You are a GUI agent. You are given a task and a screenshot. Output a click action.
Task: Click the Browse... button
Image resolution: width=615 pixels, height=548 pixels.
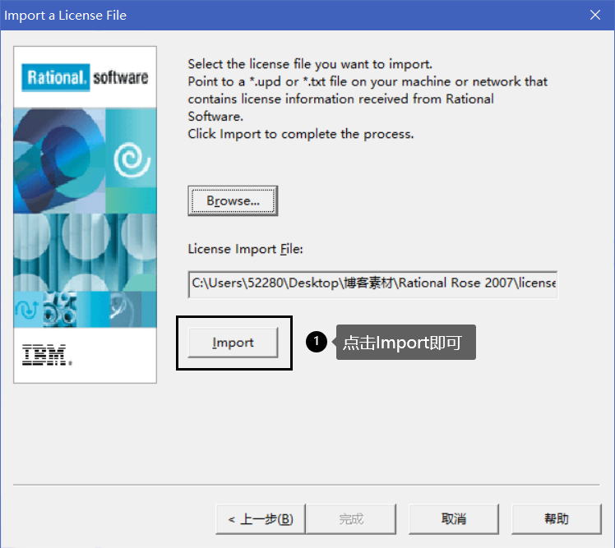point(233,200)
